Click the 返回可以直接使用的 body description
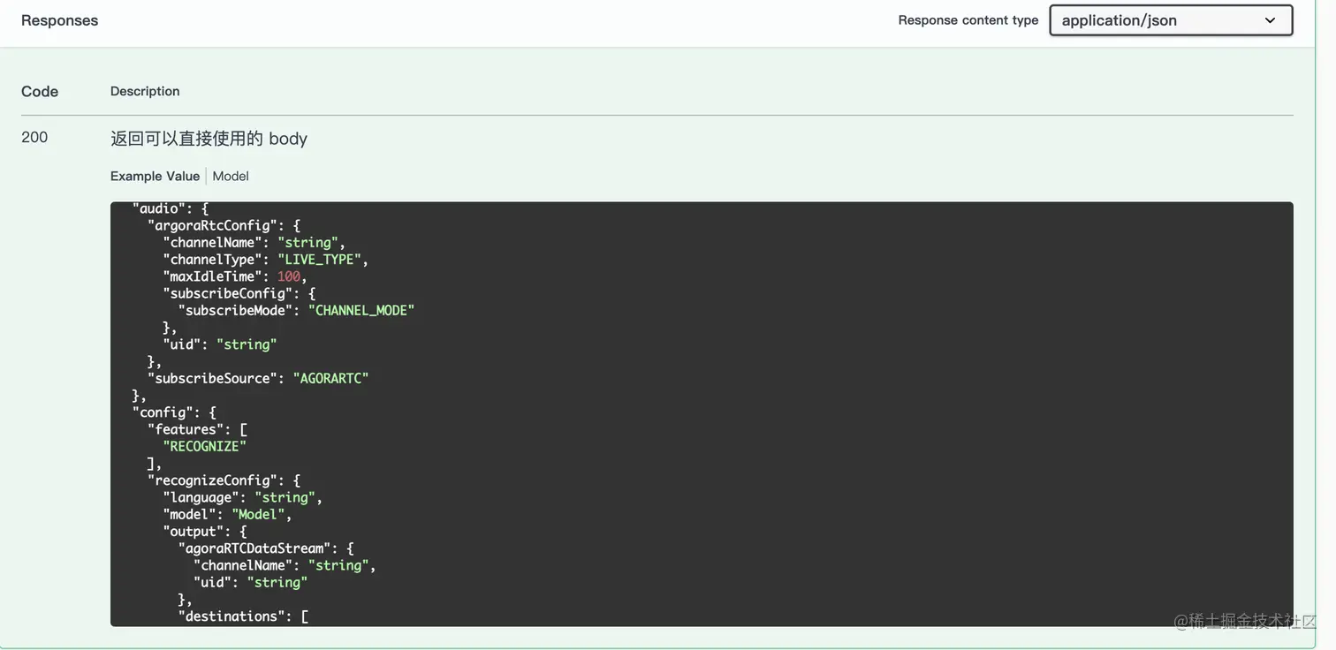The height and width of the screenshot is (650, 1336). 209,139
